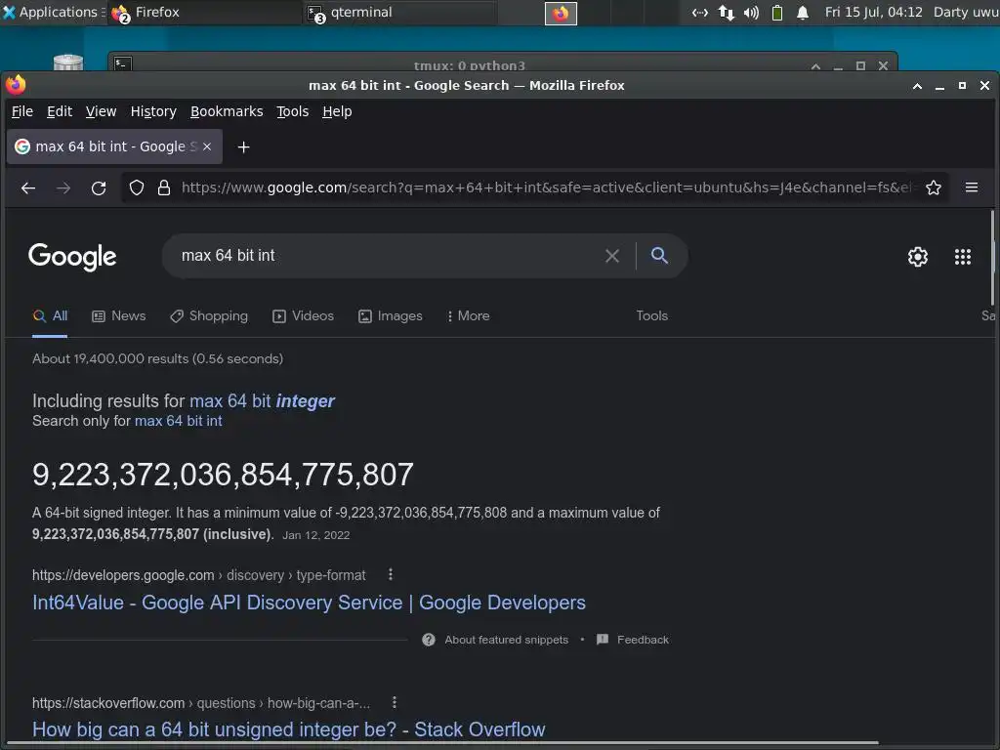Open the Tools menu in menu bar
The width and height of the screenshot is (1000, 750).
[x=293, y=111]
